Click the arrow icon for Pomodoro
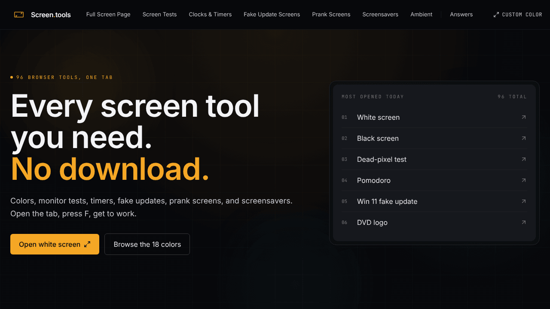This screenshot has height=309, width=550. pos(523,180)
